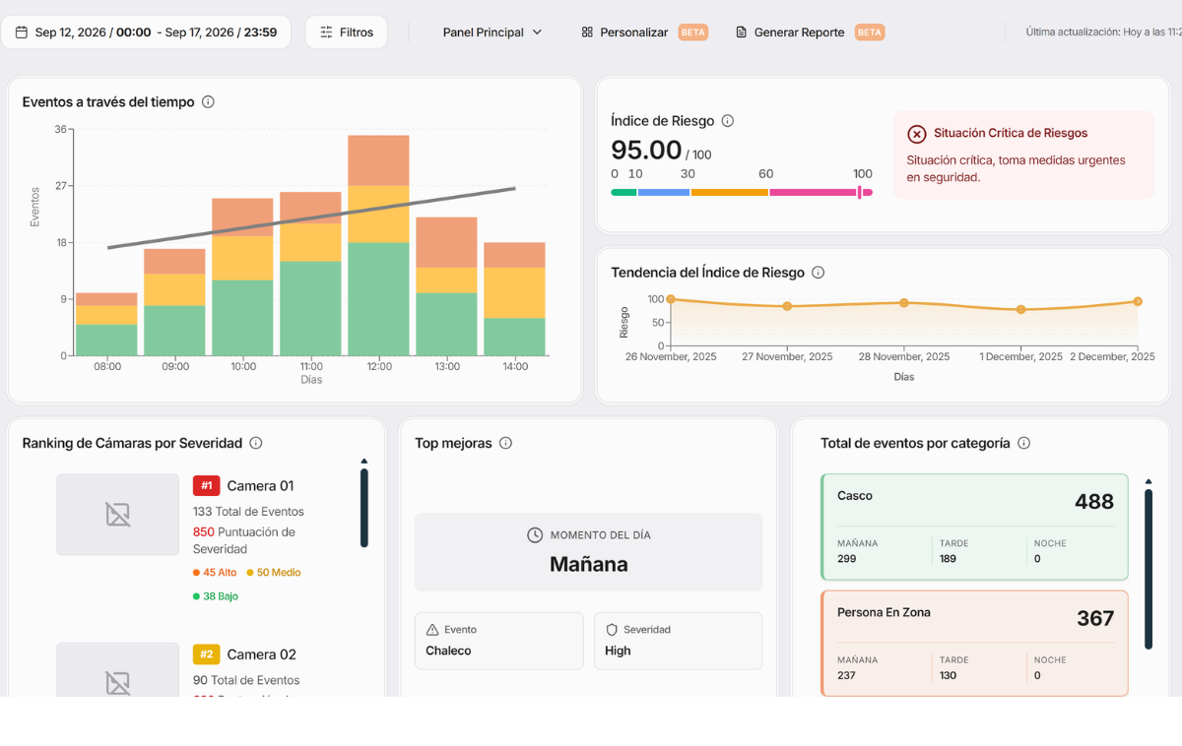Show the Top mejoras info icon
Screen dimensions: 1182x746
(506, 443)
